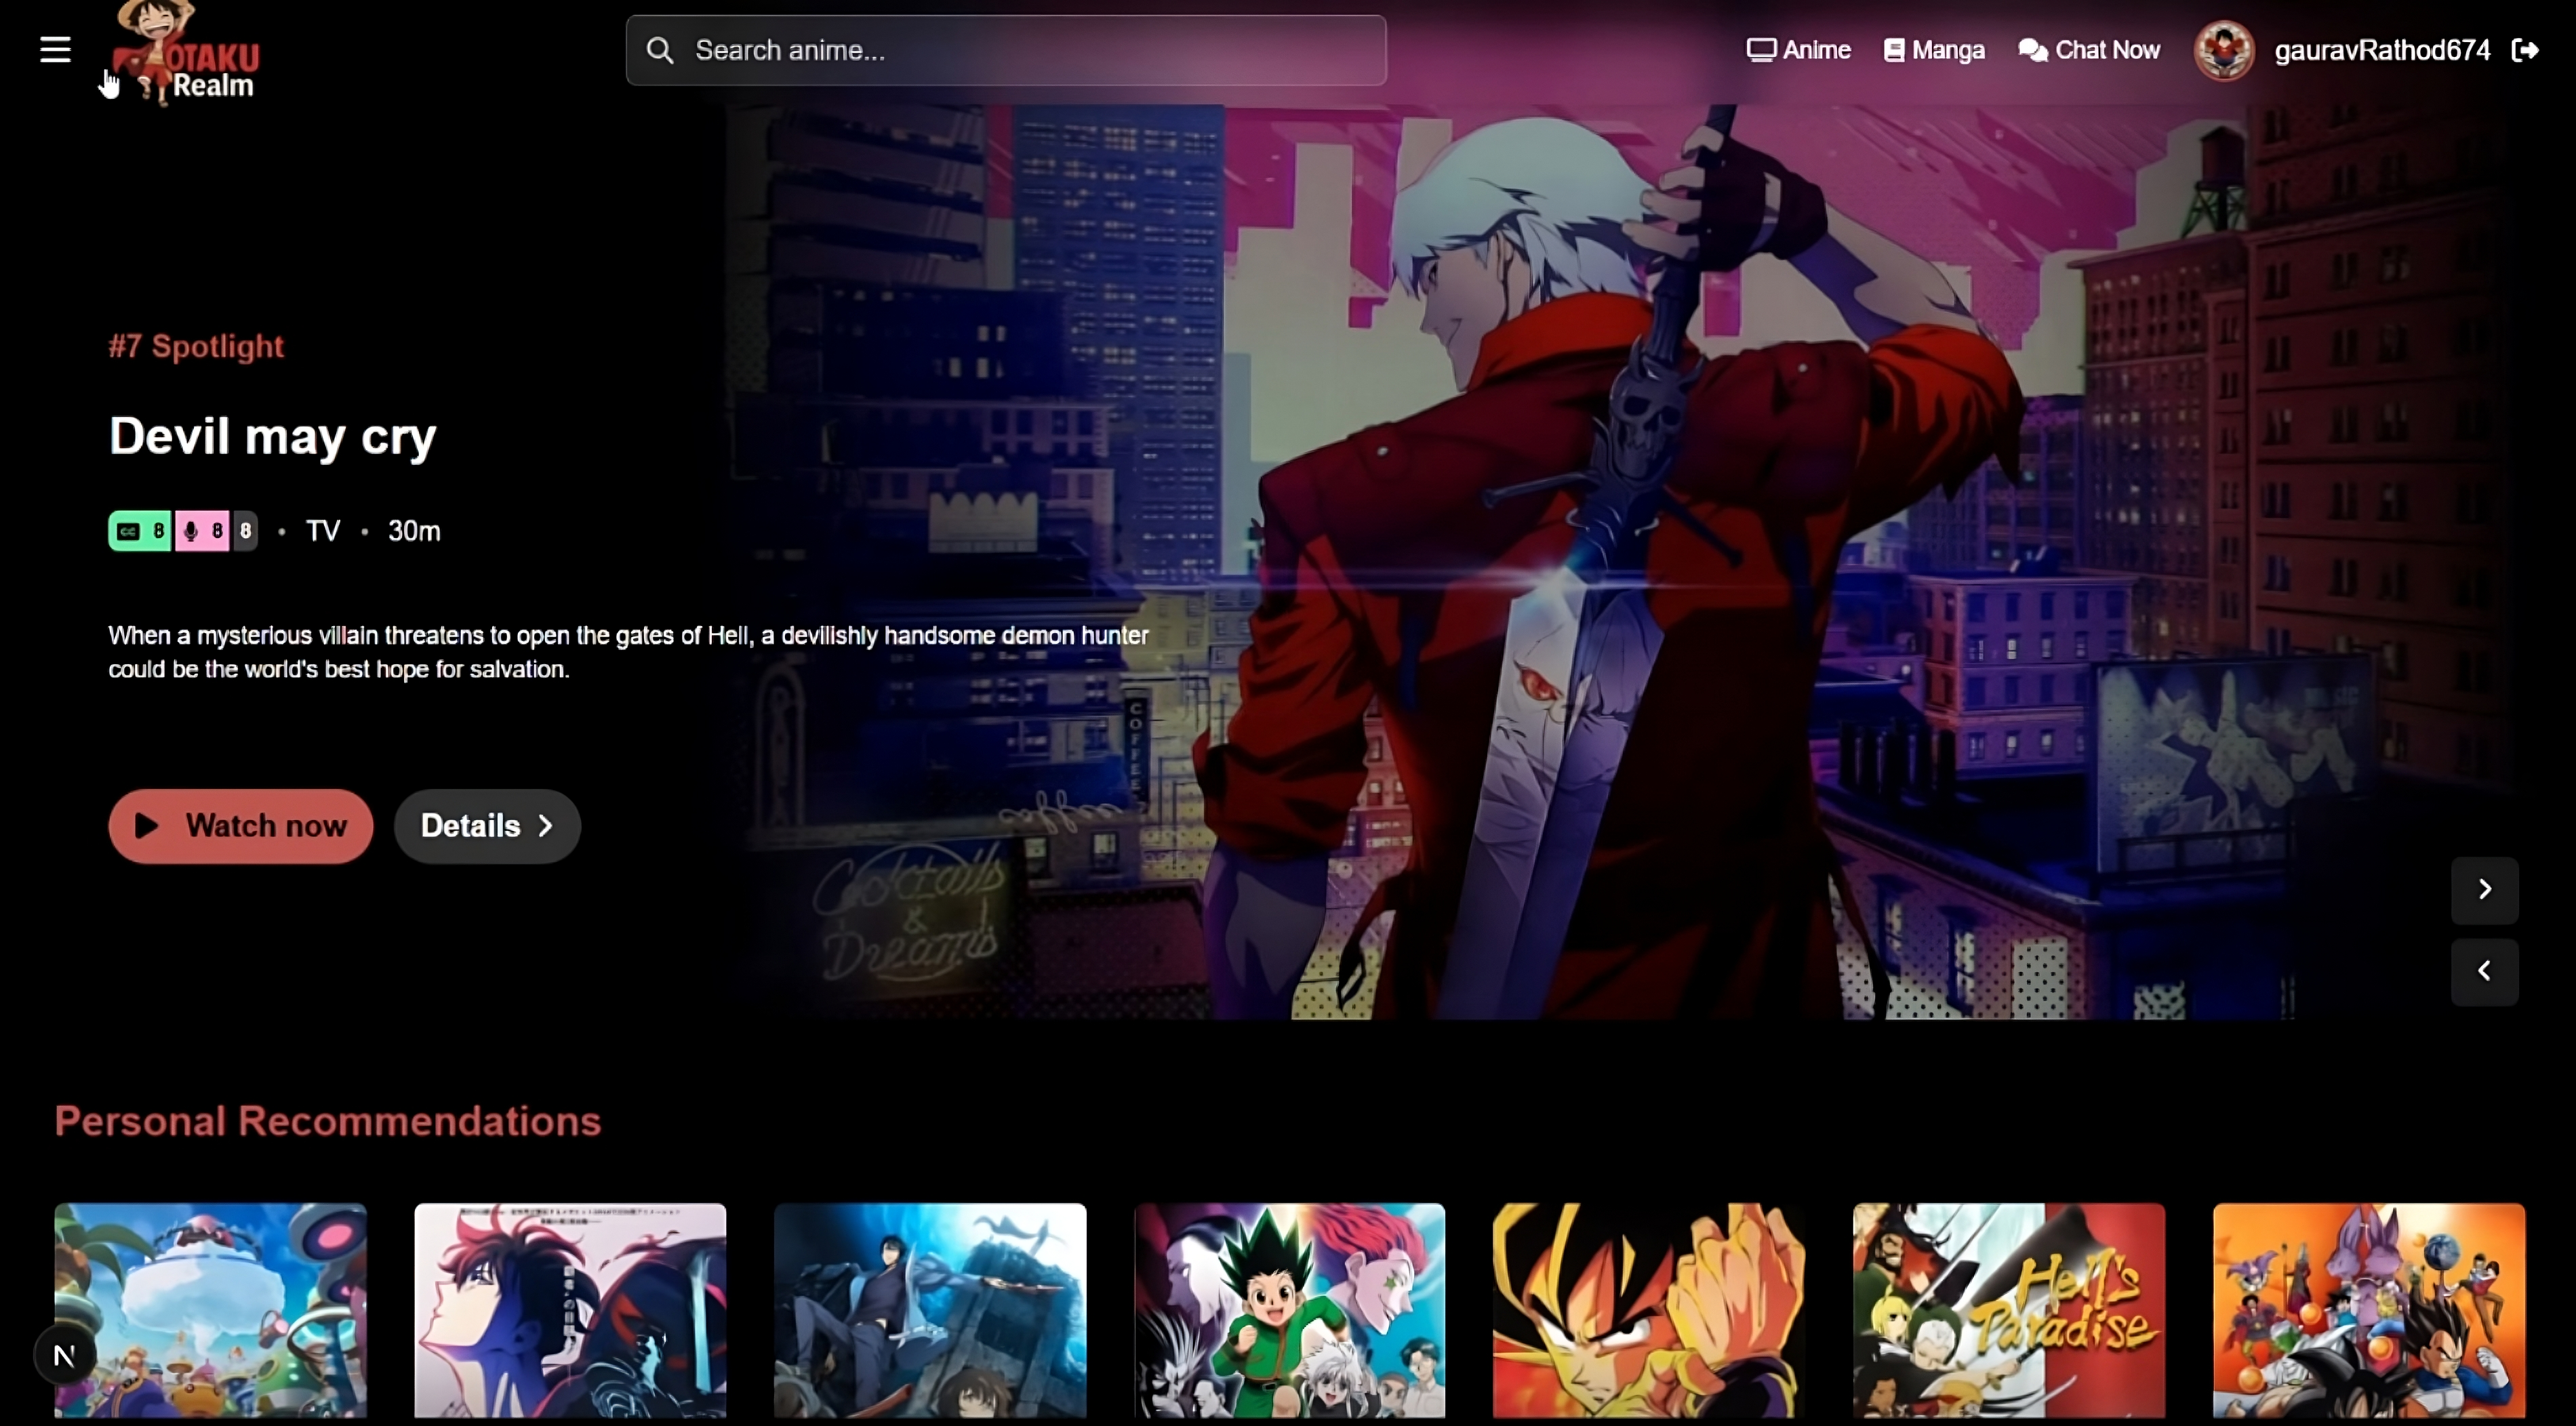Viewport: 2576px width, 1426px height.
Task: Open the hamburger menu icon
Action: [55, 50]
